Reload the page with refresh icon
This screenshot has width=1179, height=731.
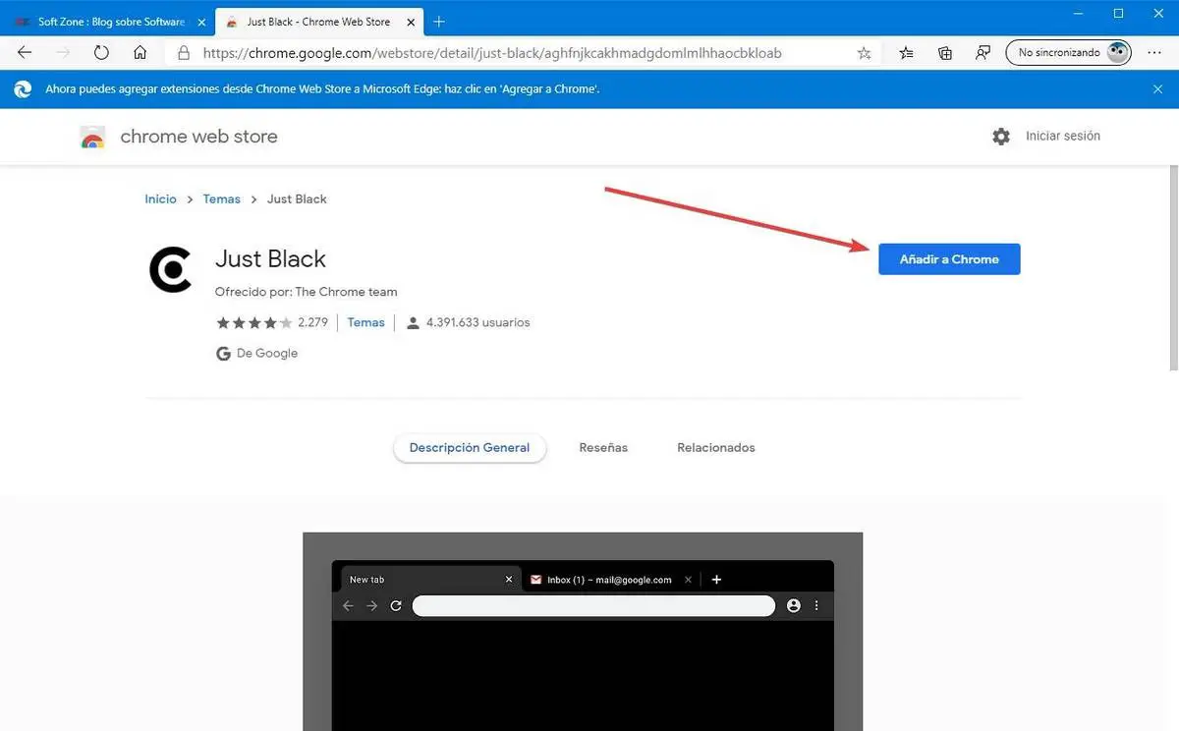point(101,53)
